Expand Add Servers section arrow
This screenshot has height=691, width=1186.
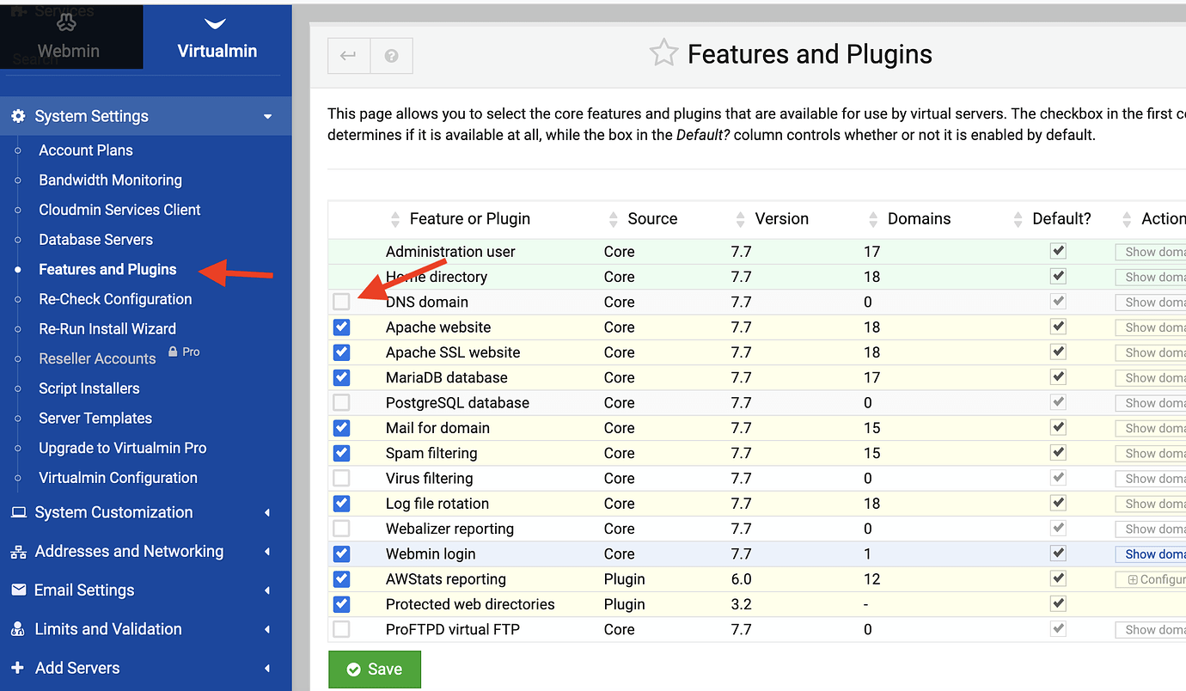[x=267, y=668]
